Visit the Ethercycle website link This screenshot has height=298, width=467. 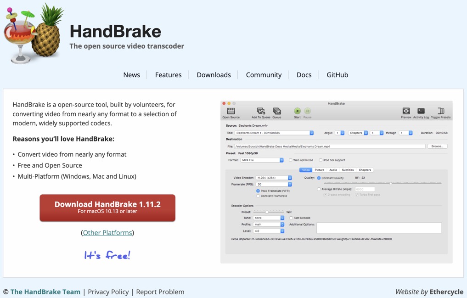(446, 292)
